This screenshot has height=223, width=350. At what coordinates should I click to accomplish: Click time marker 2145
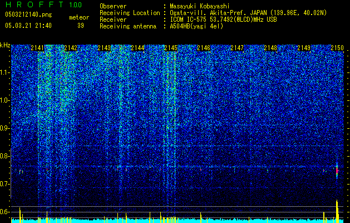171,48
